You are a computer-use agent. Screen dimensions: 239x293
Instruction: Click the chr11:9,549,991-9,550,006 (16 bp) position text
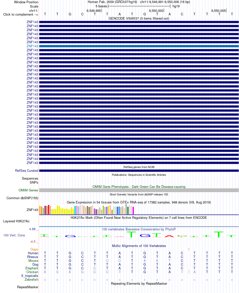coord(165,2)
